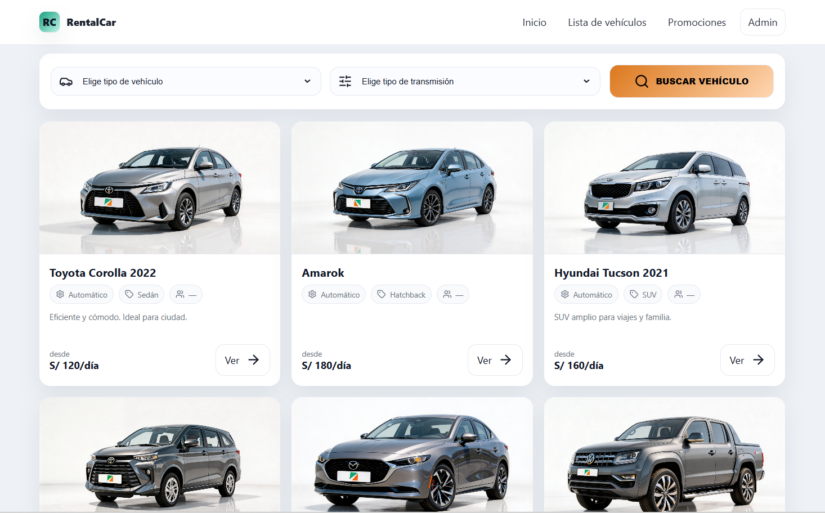
Task: Open the 'Elige tipo de vehículo' dropdown
Action: click(186, 82)
